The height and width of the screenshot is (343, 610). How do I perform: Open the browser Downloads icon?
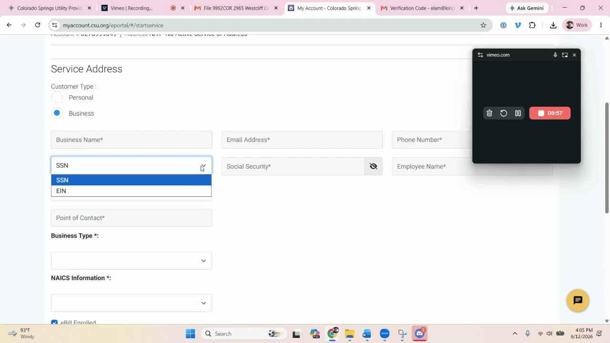pos(553,25)
